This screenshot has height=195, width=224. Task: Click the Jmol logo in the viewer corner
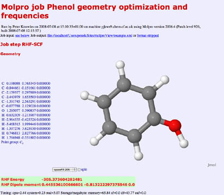[211, 165]
